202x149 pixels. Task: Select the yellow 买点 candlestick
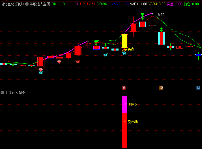coord(124,41)
